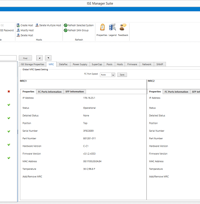Viewport: 200px width, 204px height.
Task: Open the Feedback icon
Action: click(123, 27)
